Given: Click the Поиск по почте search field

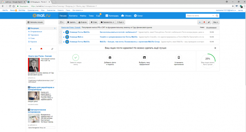Looking at the screenshot, I should [x=199, y=15].
